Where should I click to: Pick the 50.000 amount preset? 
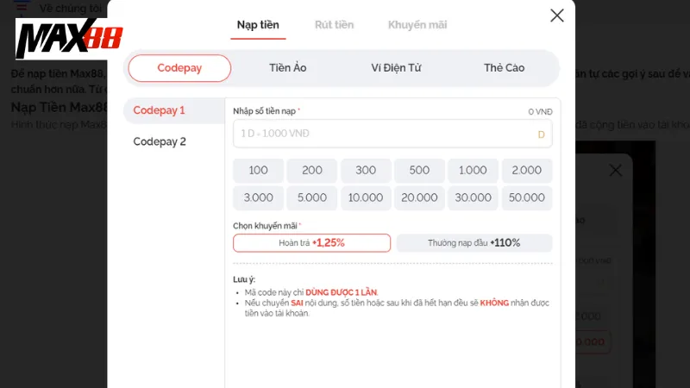coord(527,198)
